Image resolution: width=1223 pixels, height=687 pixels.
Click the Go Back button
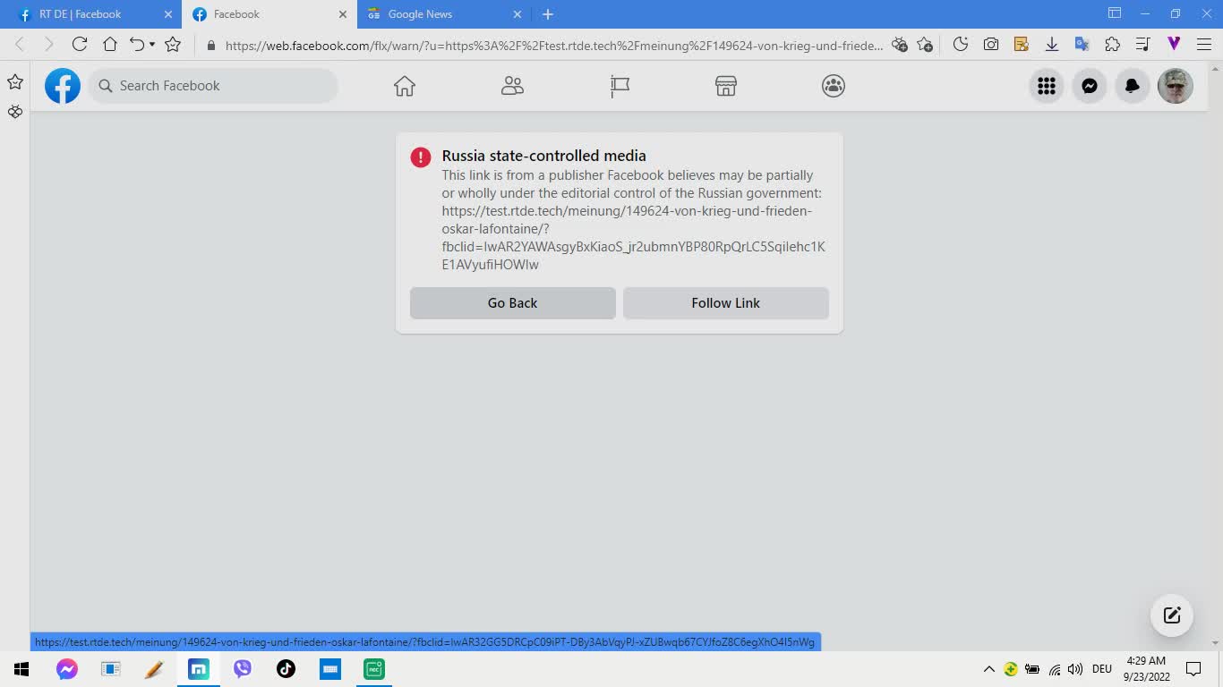click(513, 303)
